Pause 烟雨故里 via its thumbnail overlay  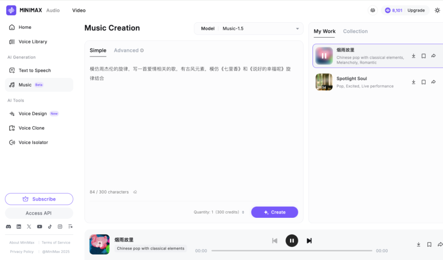click(x=324, y=56)
